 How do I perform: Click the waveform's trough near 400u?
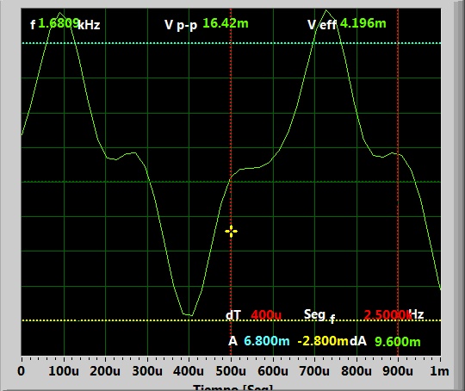(188, 314)
